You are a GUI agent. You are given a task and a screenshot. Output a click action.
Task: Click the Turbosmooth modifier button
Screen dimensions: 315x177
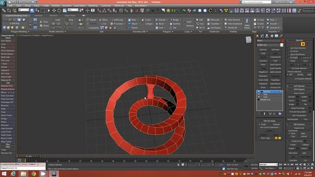pyautogui.click(x=276, y=57)
